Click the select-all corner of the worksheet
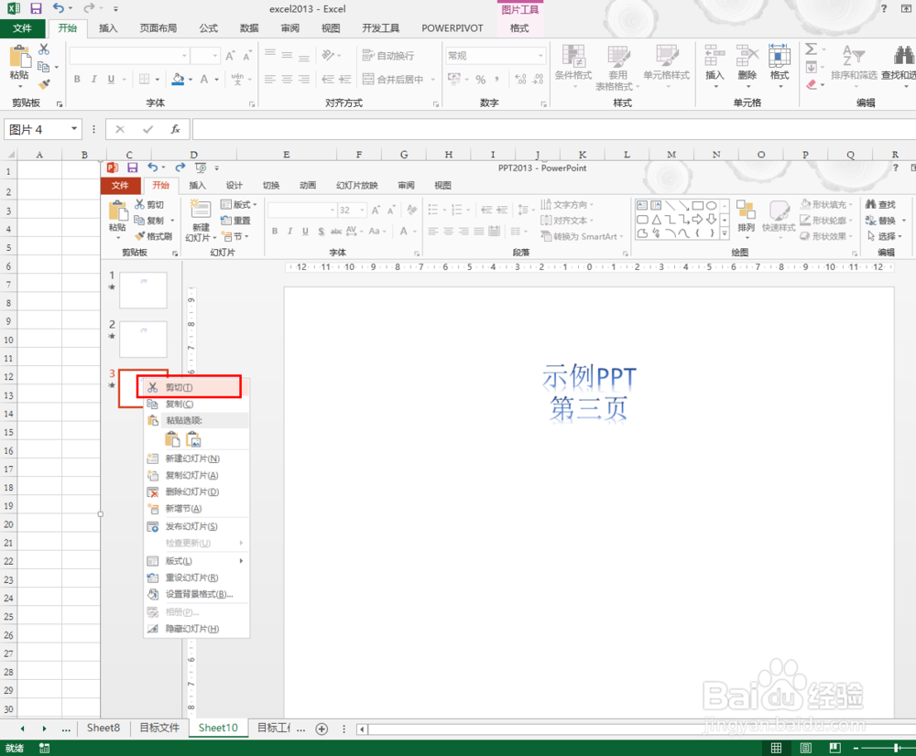Screen dimensions: 916x756 click(9, 155)
